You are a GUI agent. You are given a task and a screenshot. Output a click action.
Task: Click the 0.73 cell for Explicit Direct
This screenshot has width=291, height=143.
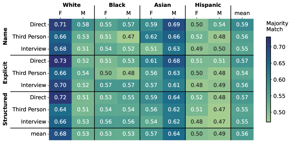(60, 61)
